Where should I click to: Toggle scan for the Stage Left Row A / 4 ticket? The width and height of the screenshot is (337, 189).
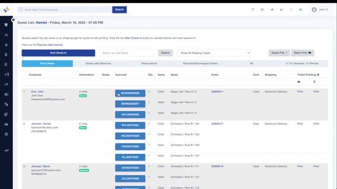(130, 104)
